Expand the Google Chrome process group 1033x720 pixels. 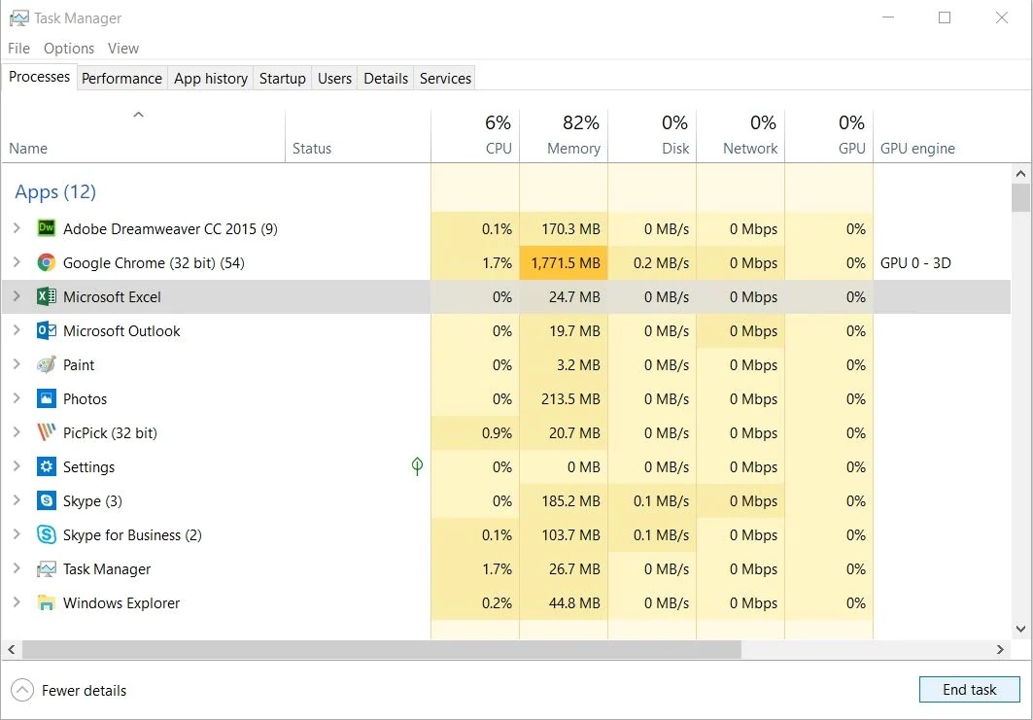coord(17,262)
